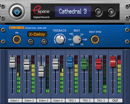
Task: Enable the BEAT SYNC button
Action: point(95,39)
